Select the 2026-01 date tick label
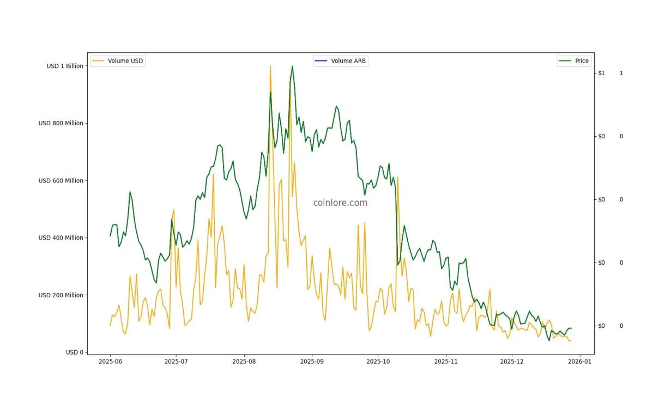The height and width of the screenshot is (403, 665). coord(579,361)
